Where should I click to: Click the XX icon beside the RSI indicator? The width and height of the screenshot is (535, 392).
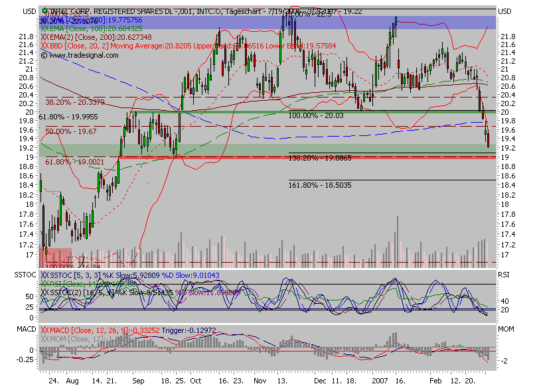44,283
